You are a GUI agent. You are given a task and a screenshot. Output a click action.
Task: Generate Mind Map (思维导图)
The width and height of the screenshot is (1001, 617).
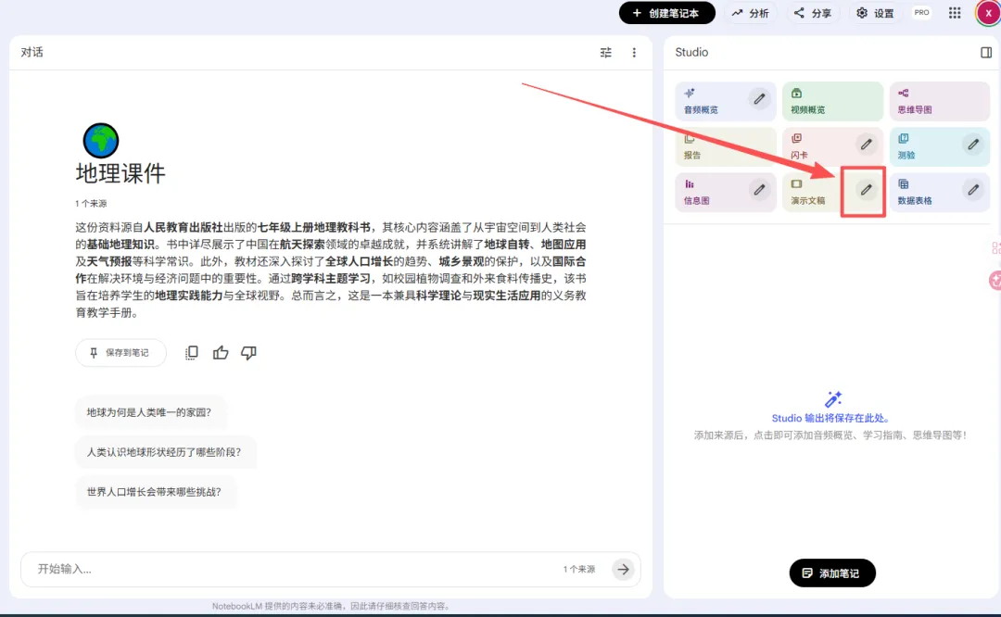pyautogui.click(x=939, y=102)
